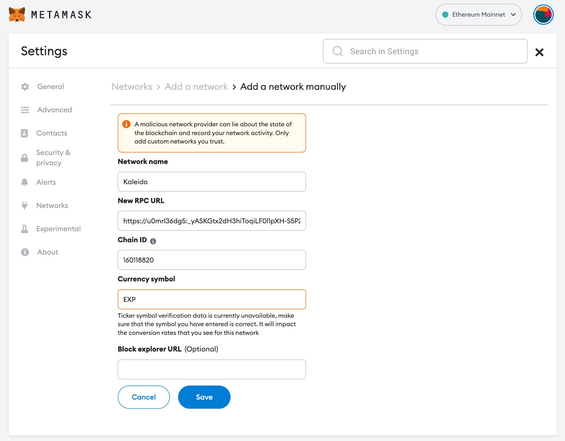The image size is (565, 441).
Task: Open Advanced settings
Action: 54,110
